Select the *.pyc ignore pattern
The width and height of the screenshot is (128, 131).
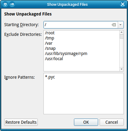[50, 77]
